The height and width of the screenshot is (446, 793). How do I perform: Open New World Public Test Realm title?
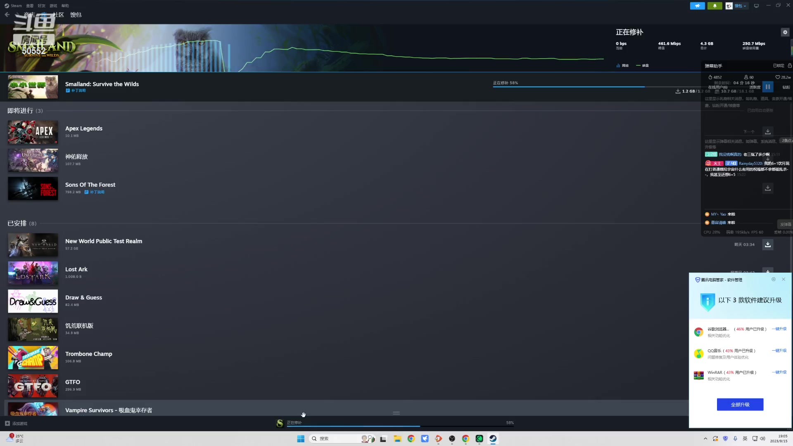click(104, 241)
